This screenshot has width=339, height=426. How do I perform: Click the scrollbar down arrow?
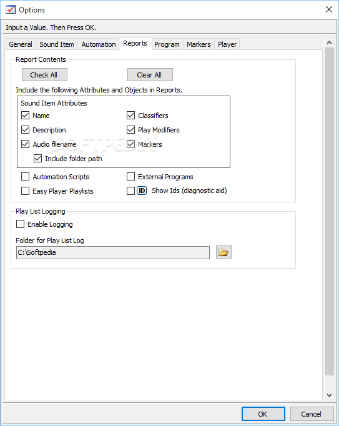pyautogui.click(x=329, y=395)
